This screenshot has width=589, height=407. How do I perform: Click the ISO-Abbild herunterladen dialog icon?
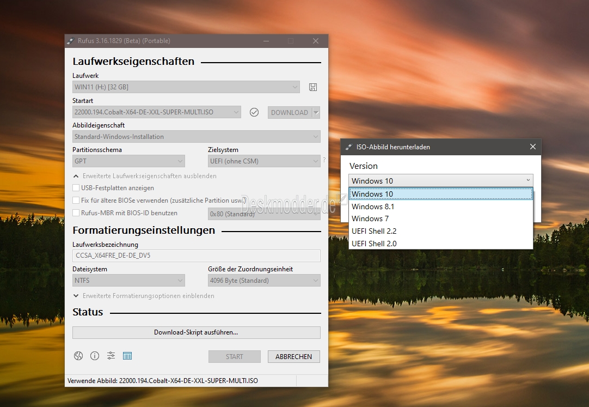[x=348, y=147]
